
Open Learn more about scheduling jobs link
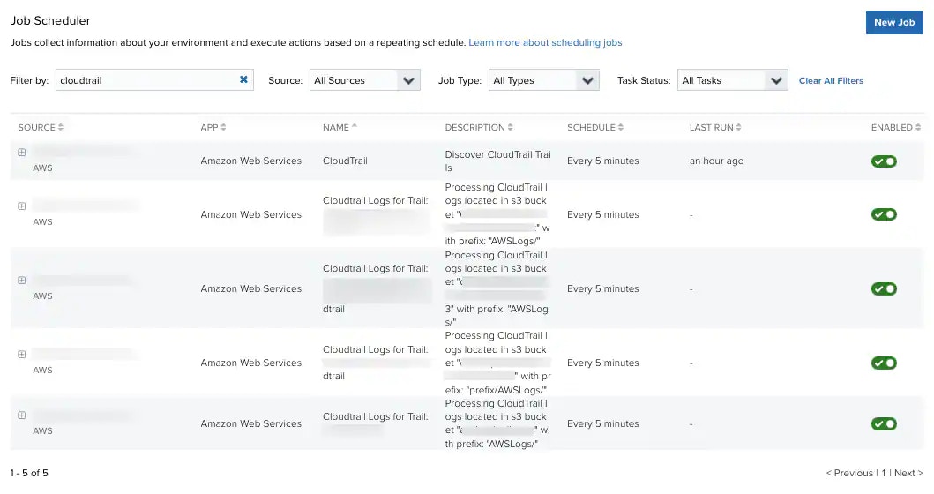point(545,42)
